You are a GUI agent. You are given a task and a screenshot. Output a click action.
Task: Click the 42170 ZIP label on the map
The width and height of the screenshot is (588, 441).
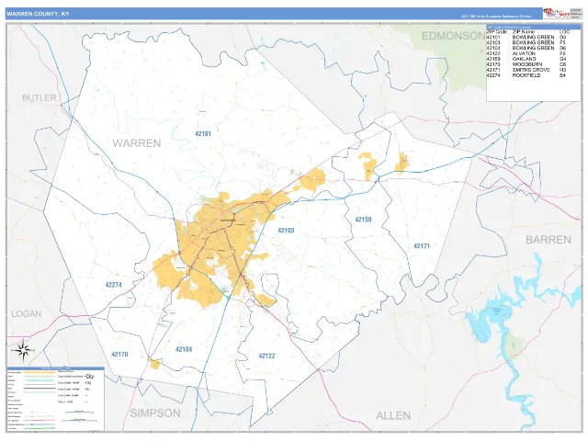(x=119, y=354)
